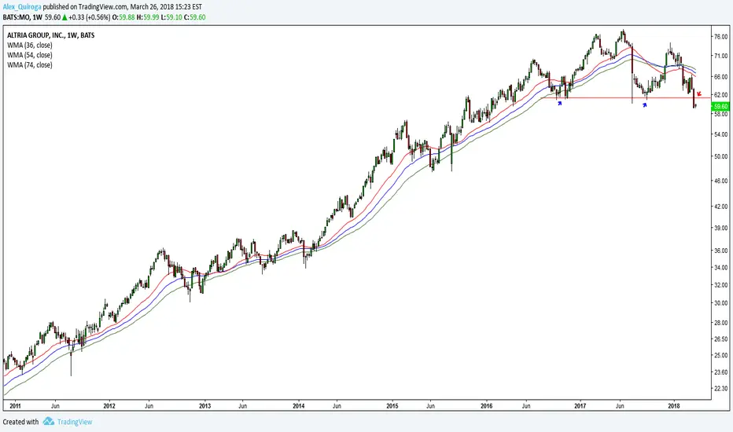Viewport: 733px width, 432px height.
Task: Click the '2017' label on time axis
Action: pos(580,406)
